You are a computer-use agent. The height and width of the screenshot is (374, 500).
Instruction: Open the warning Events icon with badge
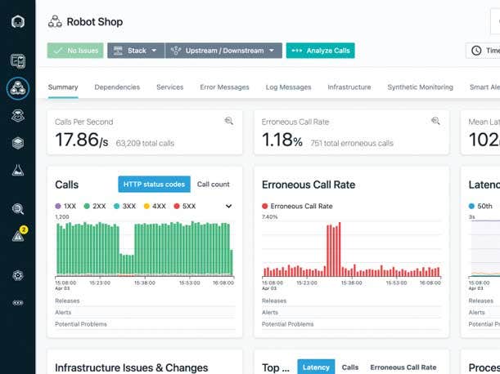(x=18, y=236)
